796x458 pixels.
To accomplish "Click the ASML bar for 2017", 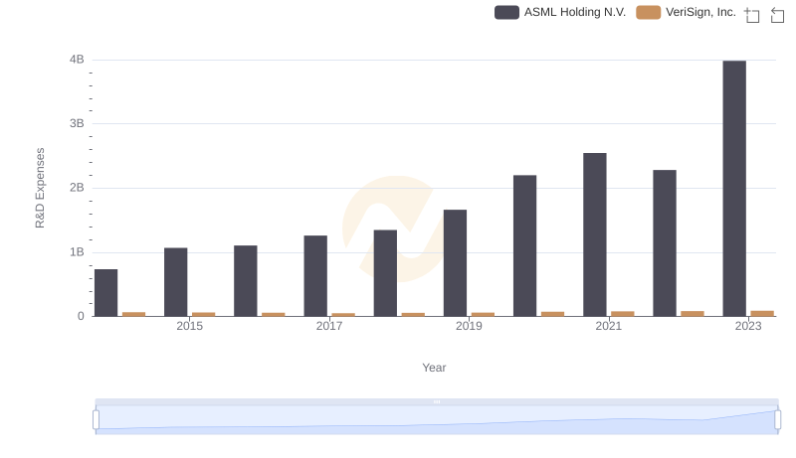I will pyautogui.click(x=315, y=275).
